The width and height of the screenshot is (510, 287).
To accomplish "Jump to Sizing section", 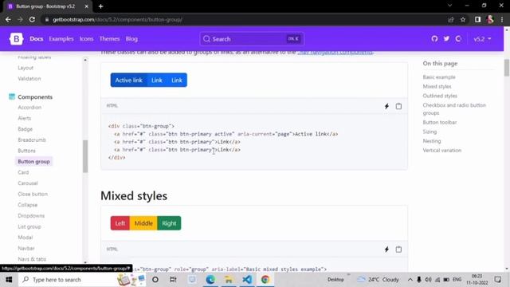I will click(430, 132).
